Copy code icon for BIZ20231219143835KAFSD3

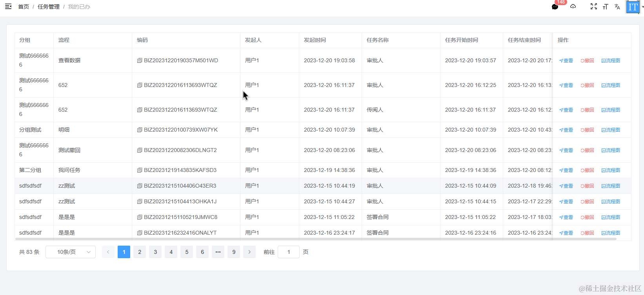[x=140, y=170]
